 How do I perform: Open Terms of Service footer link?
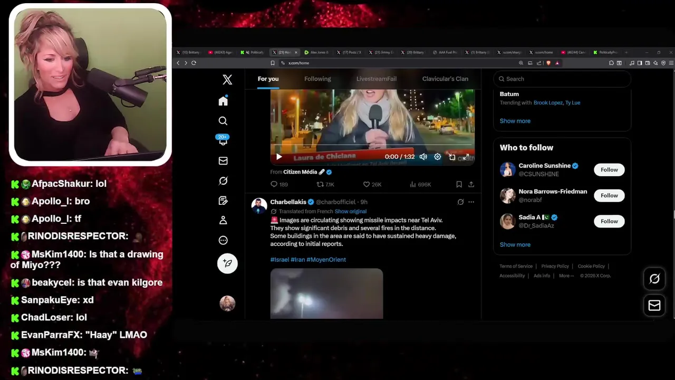point(516,267)
